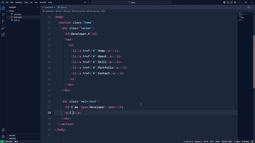Click "main-text" class value on line 26
The width and height of the screenshot is (255, 143).
pos(88,102)
